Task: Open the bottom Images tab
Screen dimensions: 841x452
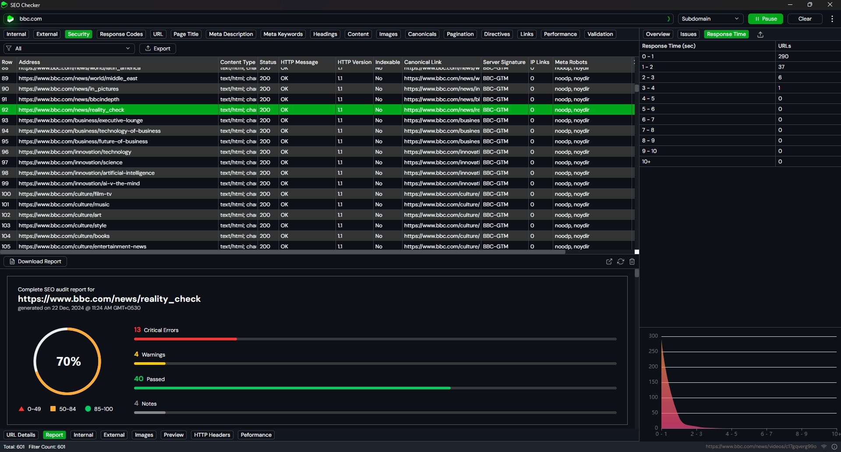Action: 144,435
